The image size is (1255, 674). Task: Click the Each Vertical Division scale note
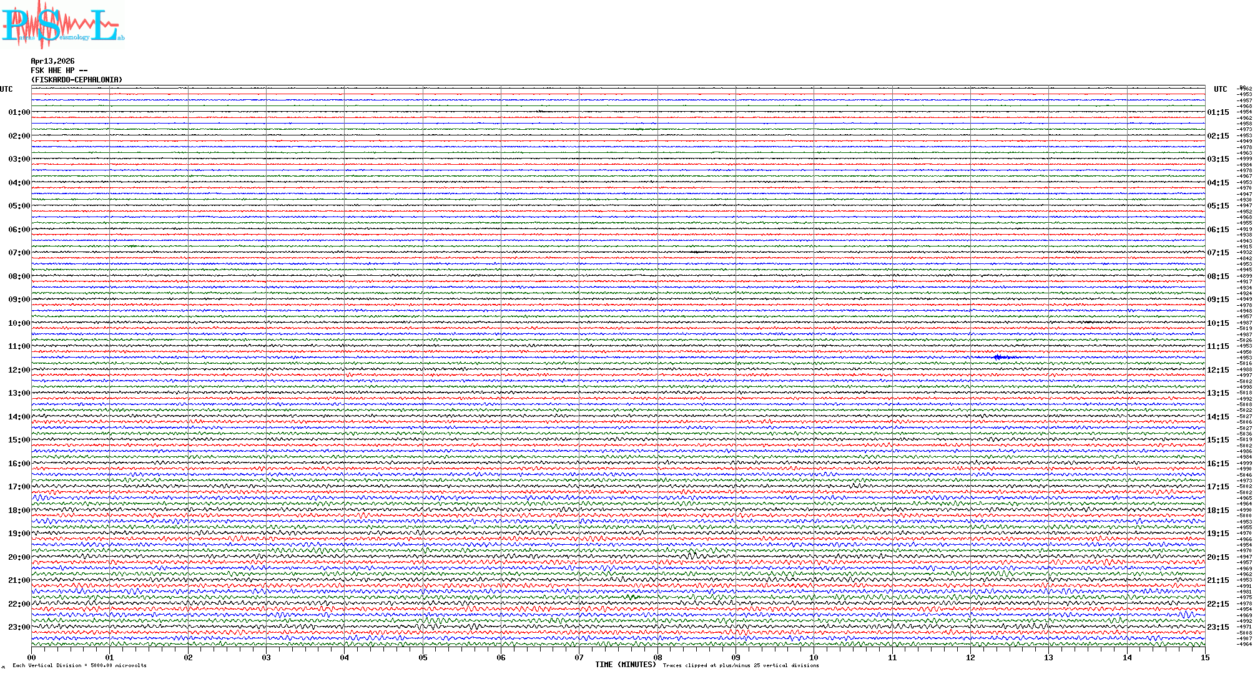pyautogui.click(x=79, y=665)
